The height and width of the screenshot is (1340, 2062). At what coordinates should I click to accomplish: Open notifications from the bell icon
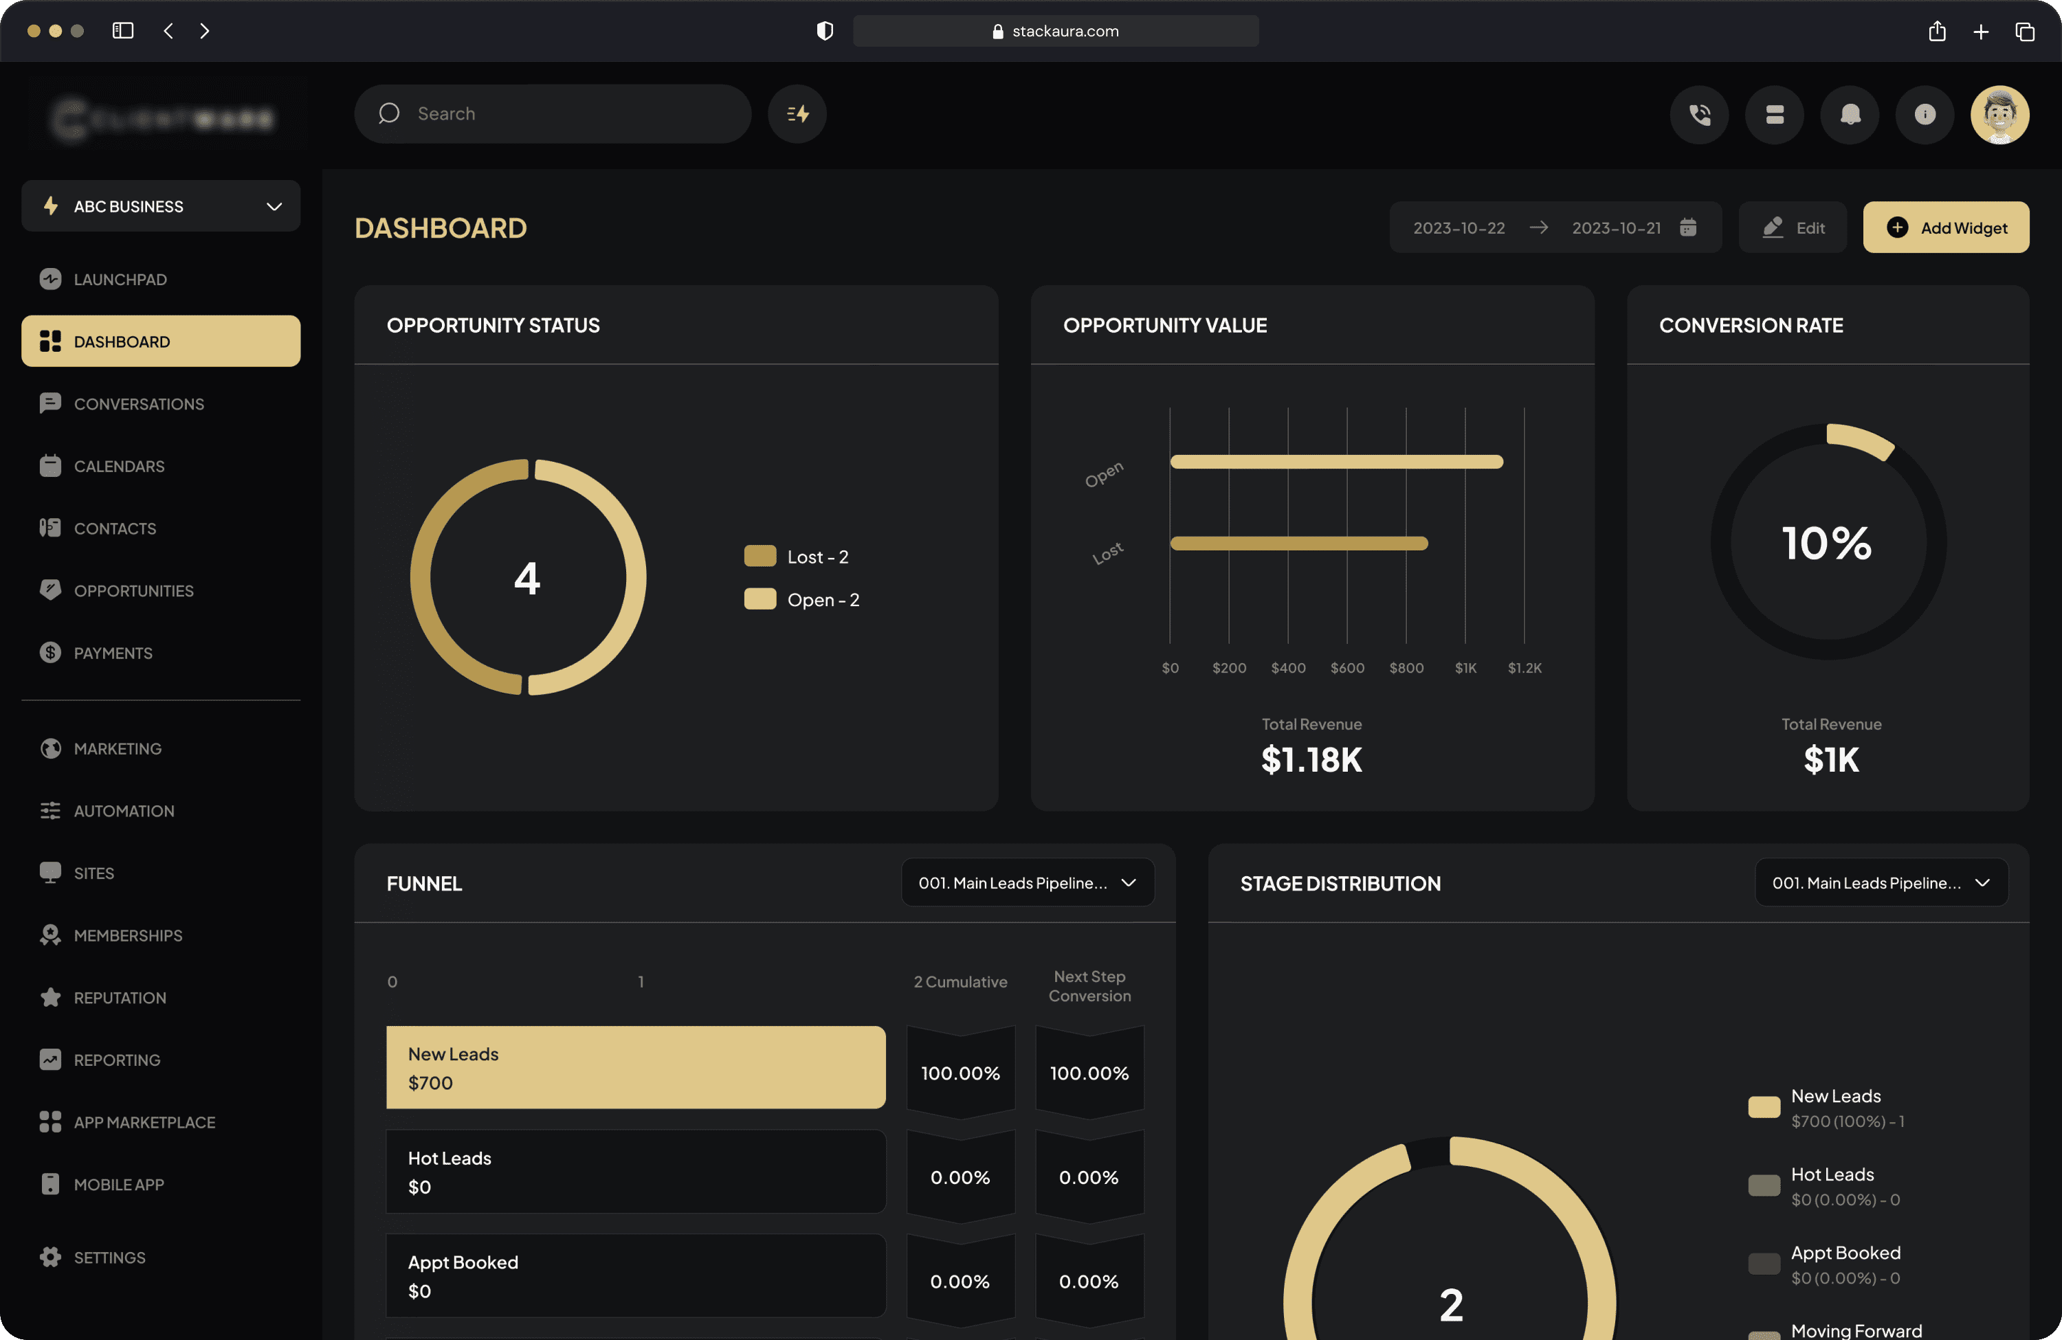[x=1850, y=114]
